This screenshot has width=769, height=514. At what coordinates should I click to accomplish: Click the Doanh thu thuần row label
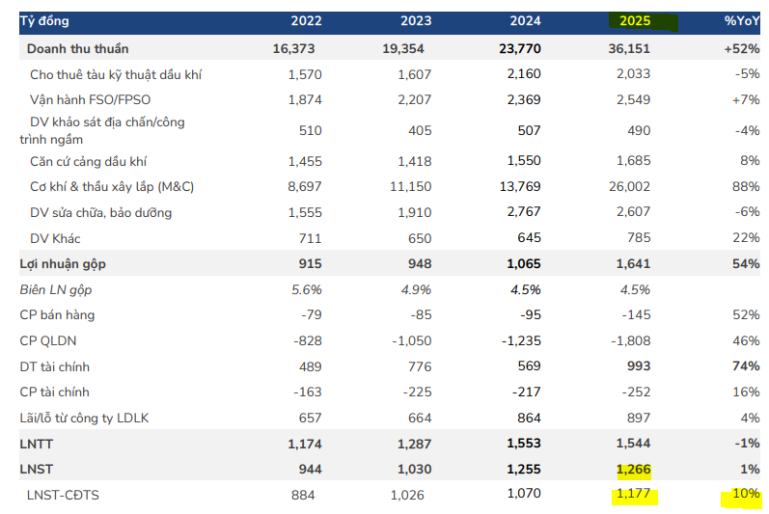click(77, 48)
